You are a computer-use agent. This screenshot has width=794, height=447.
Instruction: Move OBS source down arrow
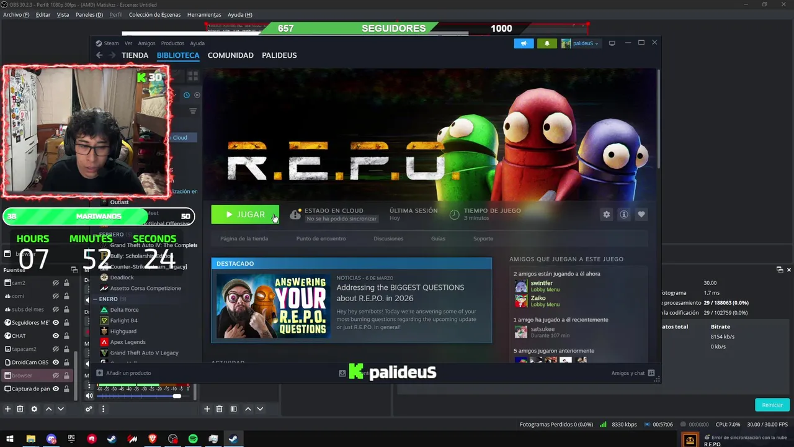coord(61,409)
